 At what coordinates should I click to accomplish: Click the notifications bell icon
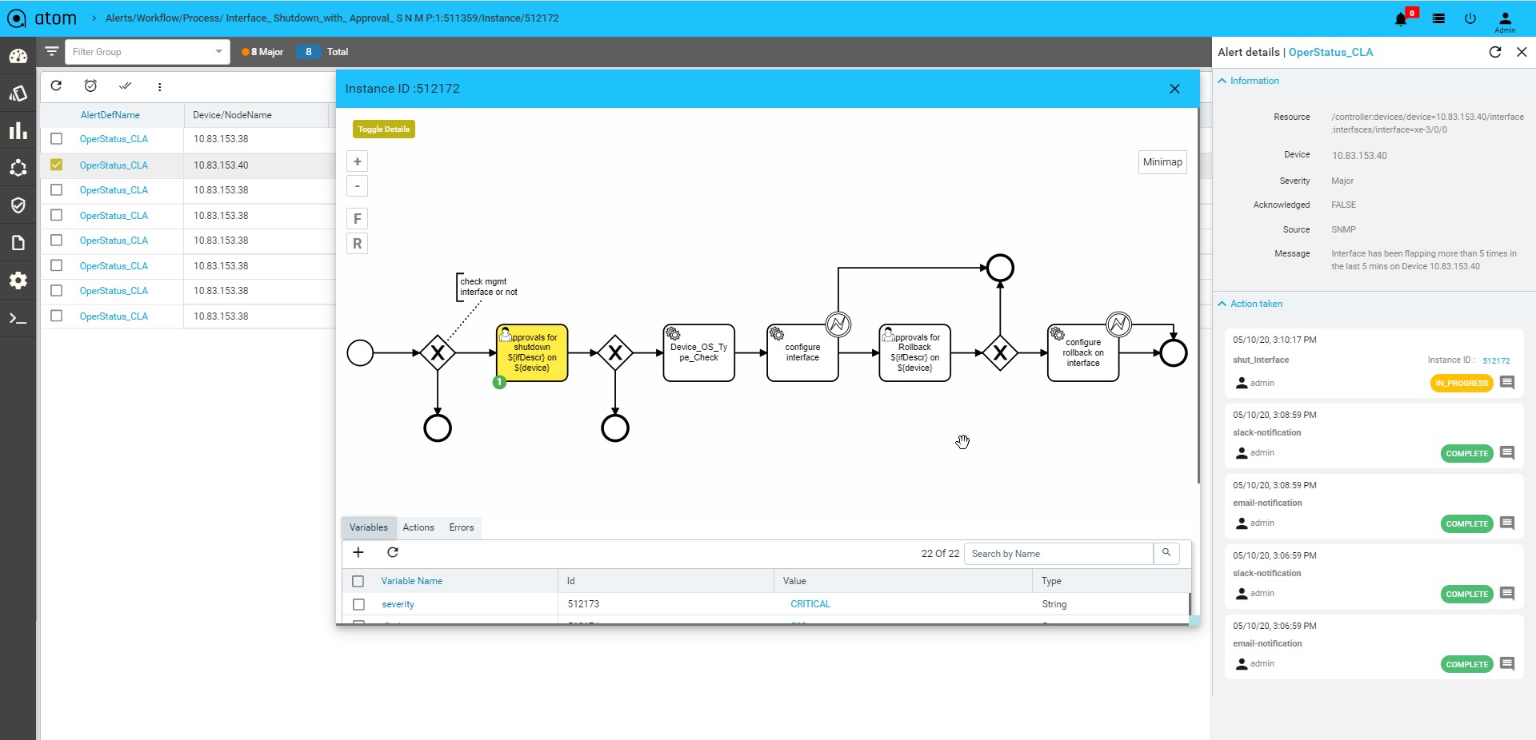[x=1401, y=18]
